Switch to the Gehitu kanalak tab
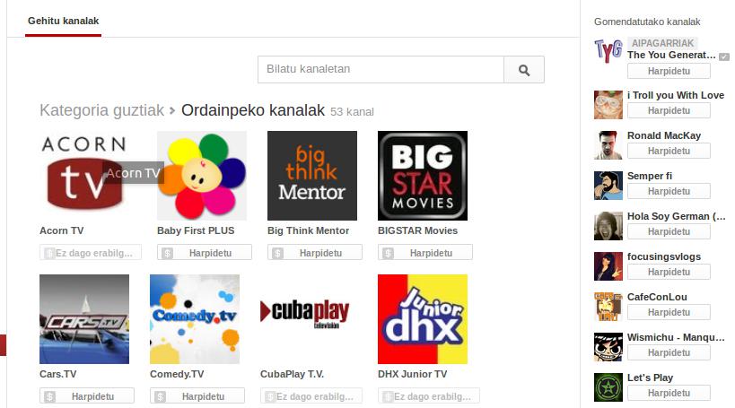735x408 pixels. [63, 21]
